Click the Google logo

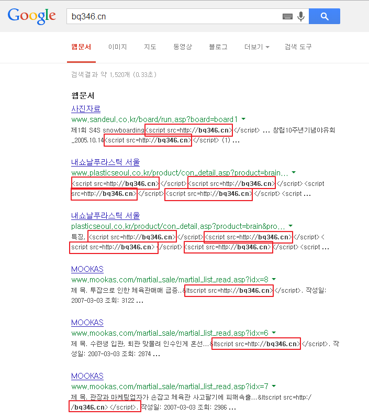[31, 16]
